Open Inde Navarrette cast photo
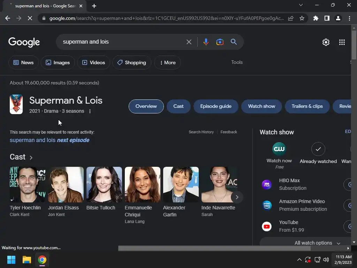 [219, 185]
